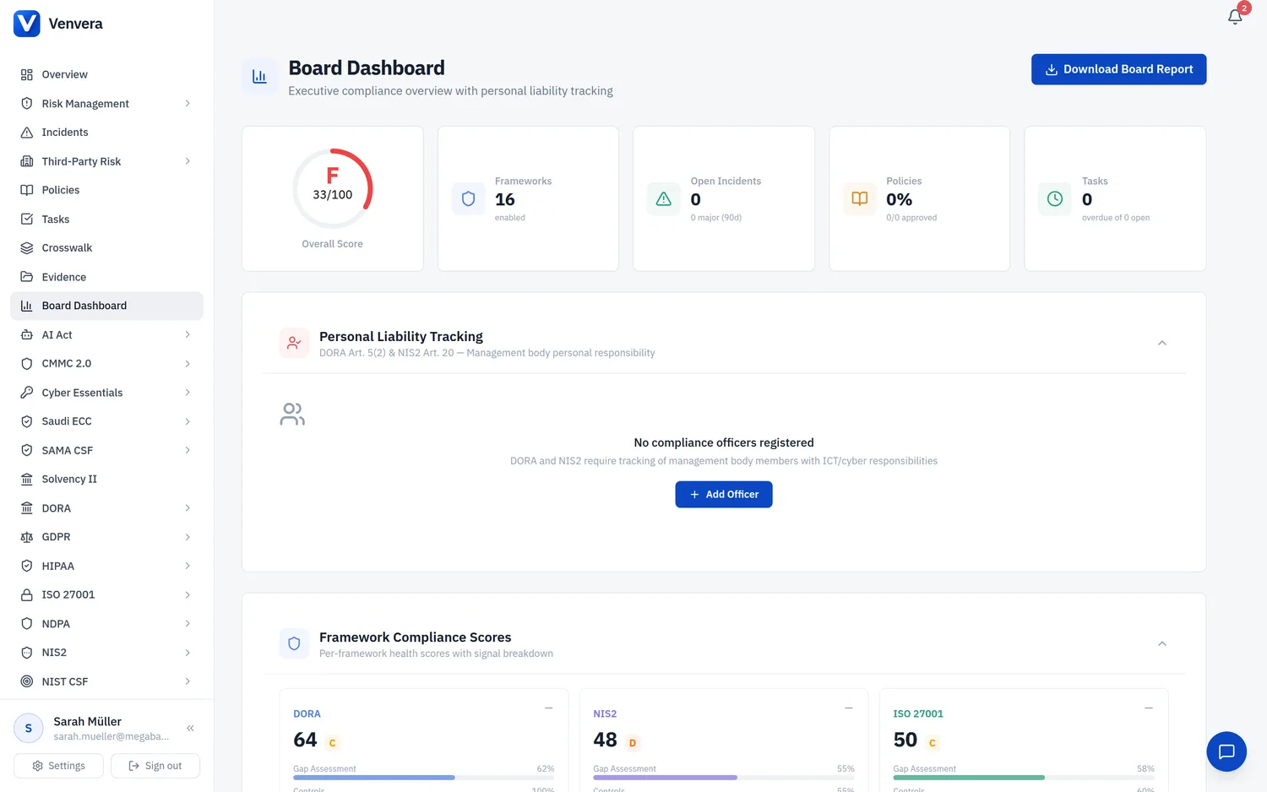Click the Crosswalk layers icon in sidebar
The height and width of the screenshot is (792, 1267).
point(27,248)
